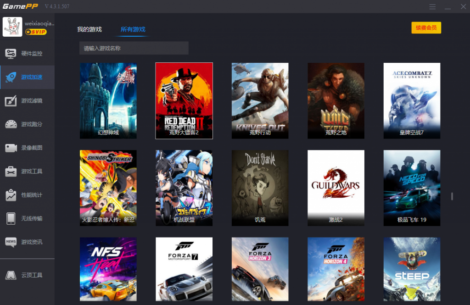470x305 pixels.
Task: Switch to the 我的游戏 tab
Action: pos(90,29)
